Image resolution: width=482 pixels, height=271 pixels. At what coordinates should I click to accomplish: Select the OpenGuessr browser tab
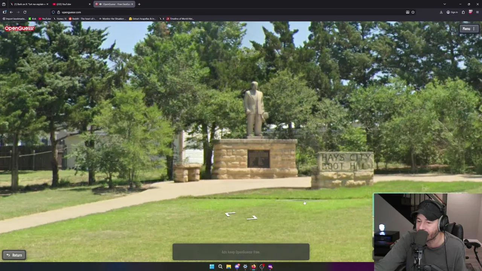114,4
